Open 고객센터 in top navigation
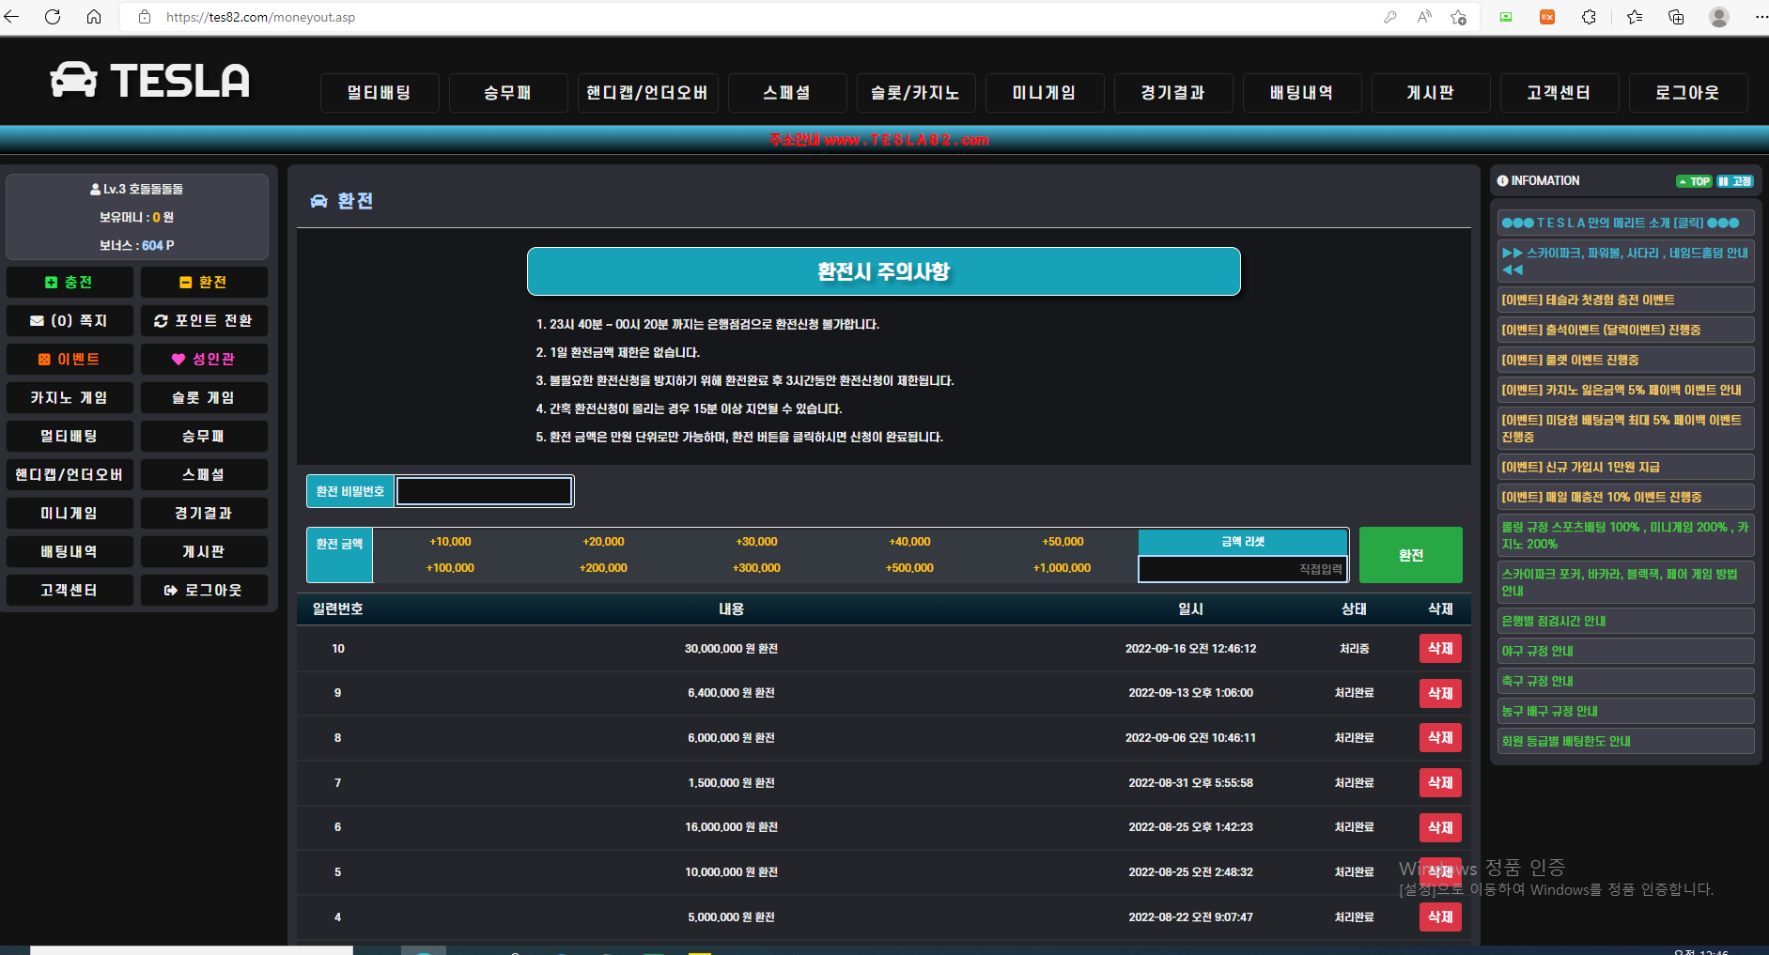The width and height of the screenshot is (1769, 955). [x=1559, y=93]
